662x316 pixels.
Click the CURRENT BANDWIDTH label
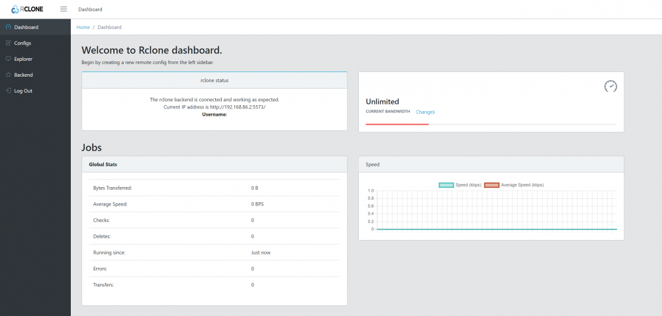click(387, 112)
